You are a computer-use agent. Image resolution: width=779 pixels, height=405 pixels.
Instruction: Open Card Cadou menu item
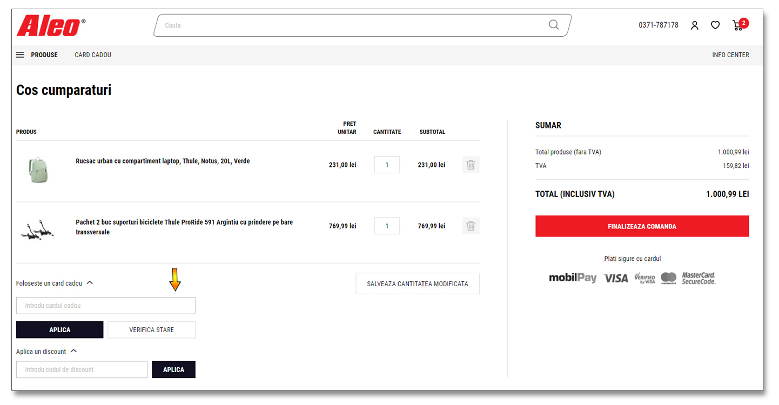click(x=93, y=55)
